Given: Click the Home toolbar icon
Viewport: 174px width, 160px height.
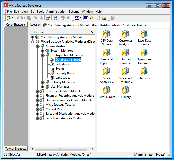Looking at the screenshot, I should tap(98, 18).
